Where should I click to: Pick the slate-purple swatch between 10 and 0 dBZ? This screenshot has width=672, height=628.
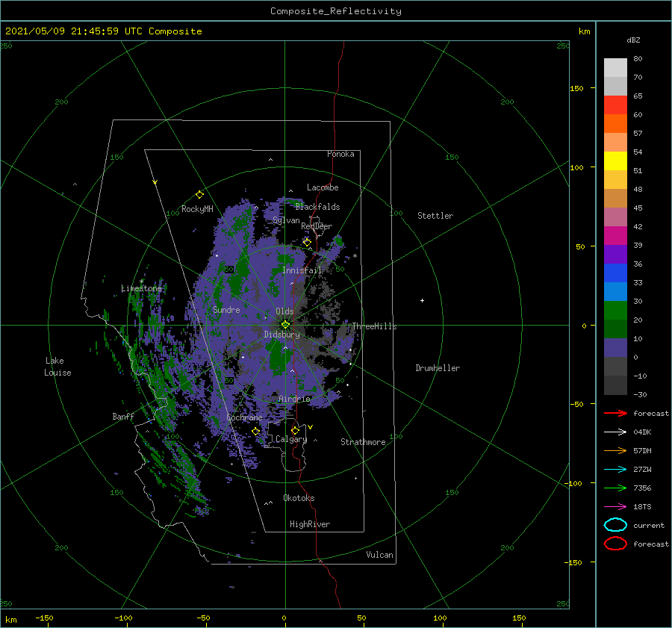[x=615, y=347]
